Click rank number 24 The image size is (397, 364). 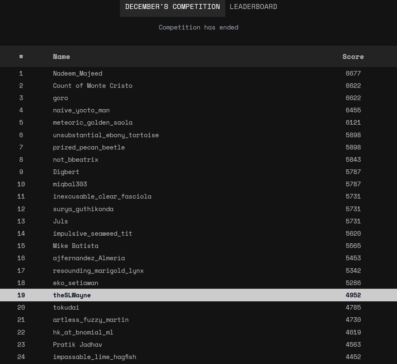tap(21, 357)
